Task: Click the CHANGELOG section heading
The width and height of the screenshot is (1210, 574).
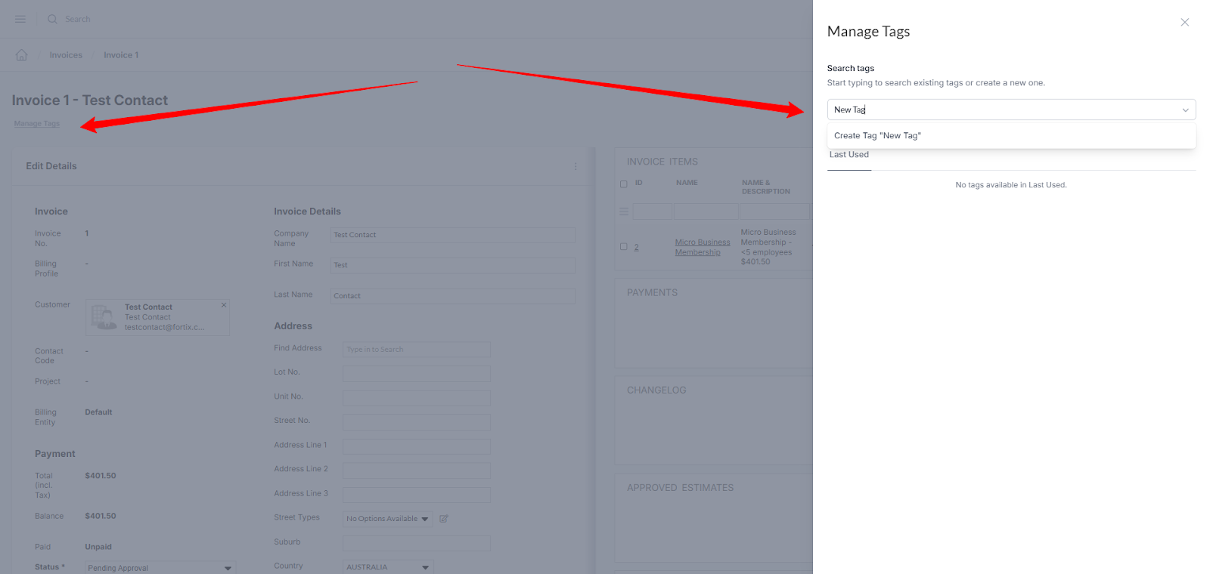Action: [656, 390]
